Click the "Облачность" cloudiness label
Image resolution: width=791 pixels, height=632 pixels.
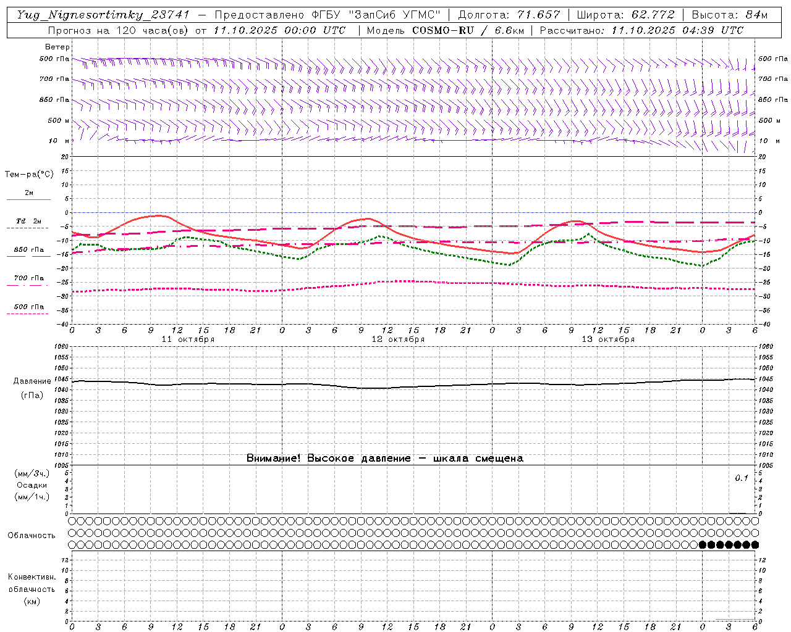pyautogui.click(x=31, y=535)
